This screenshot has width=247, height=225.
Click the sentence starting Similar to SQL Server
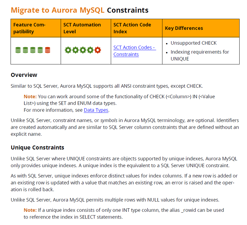[107, 86]
